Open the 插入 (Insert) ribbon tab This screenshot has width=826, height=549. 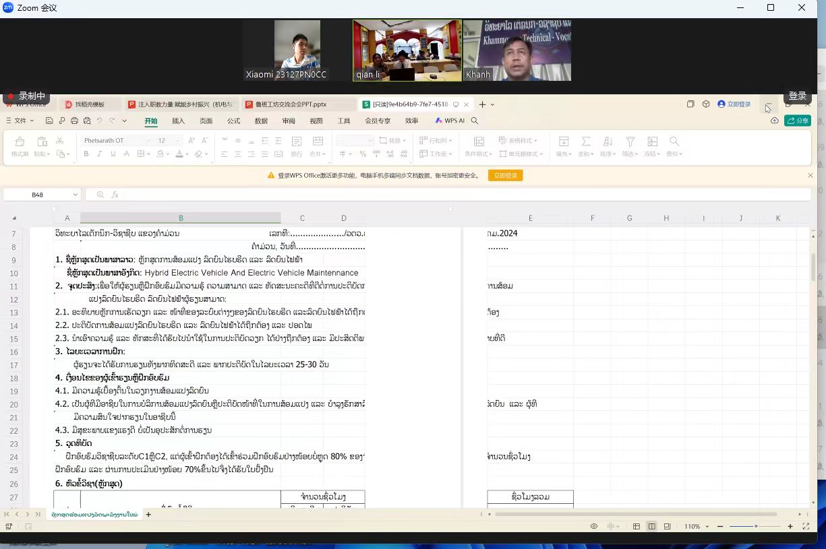(178, 121)
